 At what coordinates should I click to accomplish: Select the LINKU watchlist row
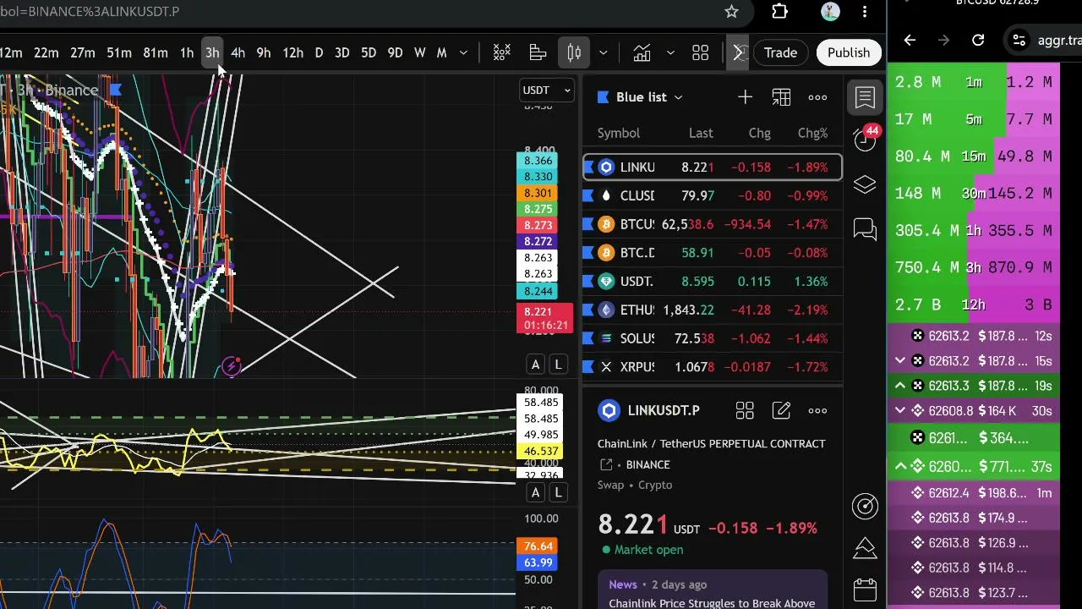[713, 167]
